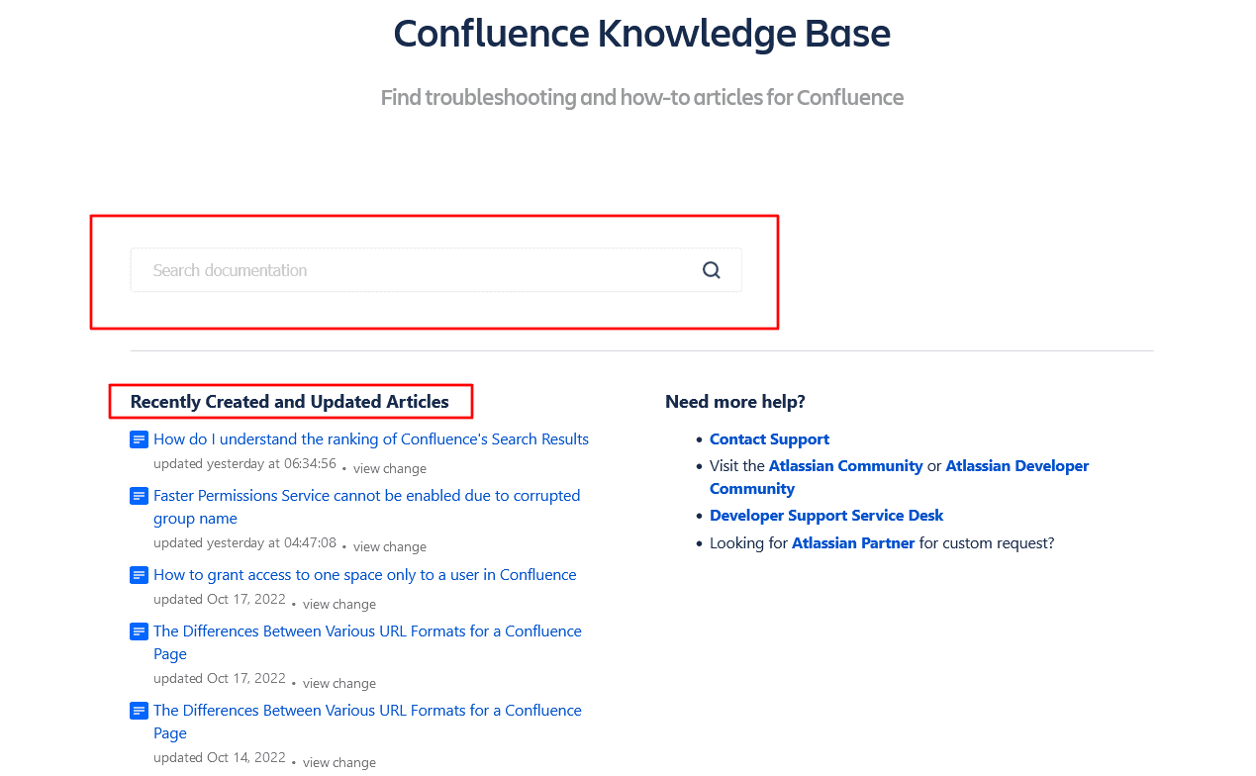Click page icon beside grant access article

139,575
